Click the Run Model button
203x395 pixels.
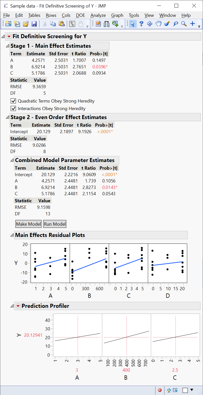coord(55,224)
